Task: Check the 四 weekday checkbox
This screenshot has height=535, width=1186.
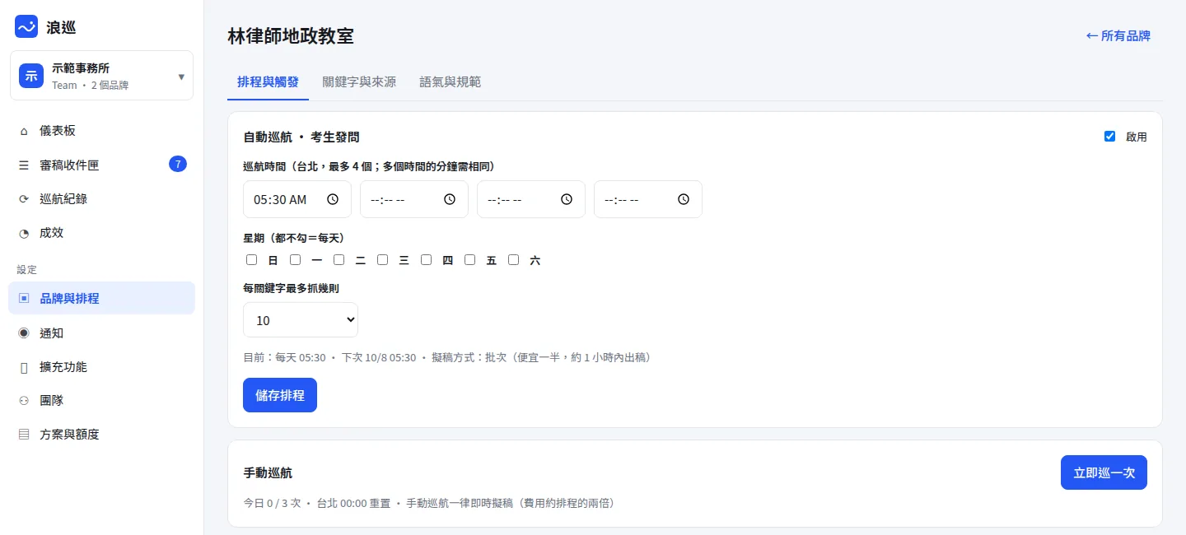Action: [x=427, y=260]
